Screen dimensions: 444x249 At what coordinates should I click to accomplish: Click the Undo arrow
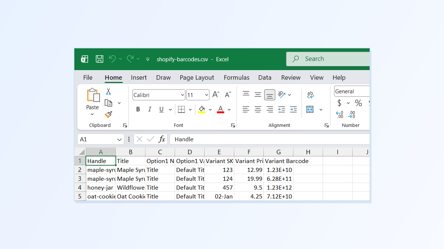[x=112, y=59]
